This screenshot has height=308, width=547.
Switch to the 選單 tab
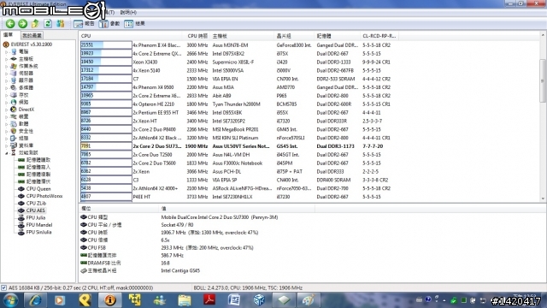(x=9, y=35)
